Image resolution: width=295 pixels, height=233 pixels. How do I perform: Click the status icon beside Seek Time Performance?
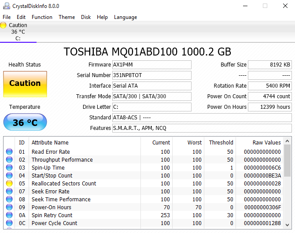[9, 199]
